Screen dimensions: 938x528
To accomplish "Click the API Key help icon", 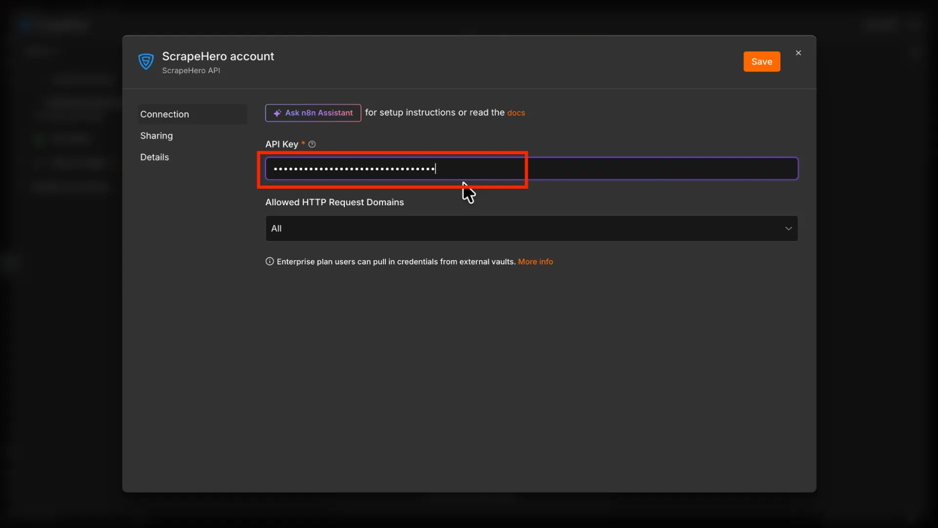I will pos(312,144).
